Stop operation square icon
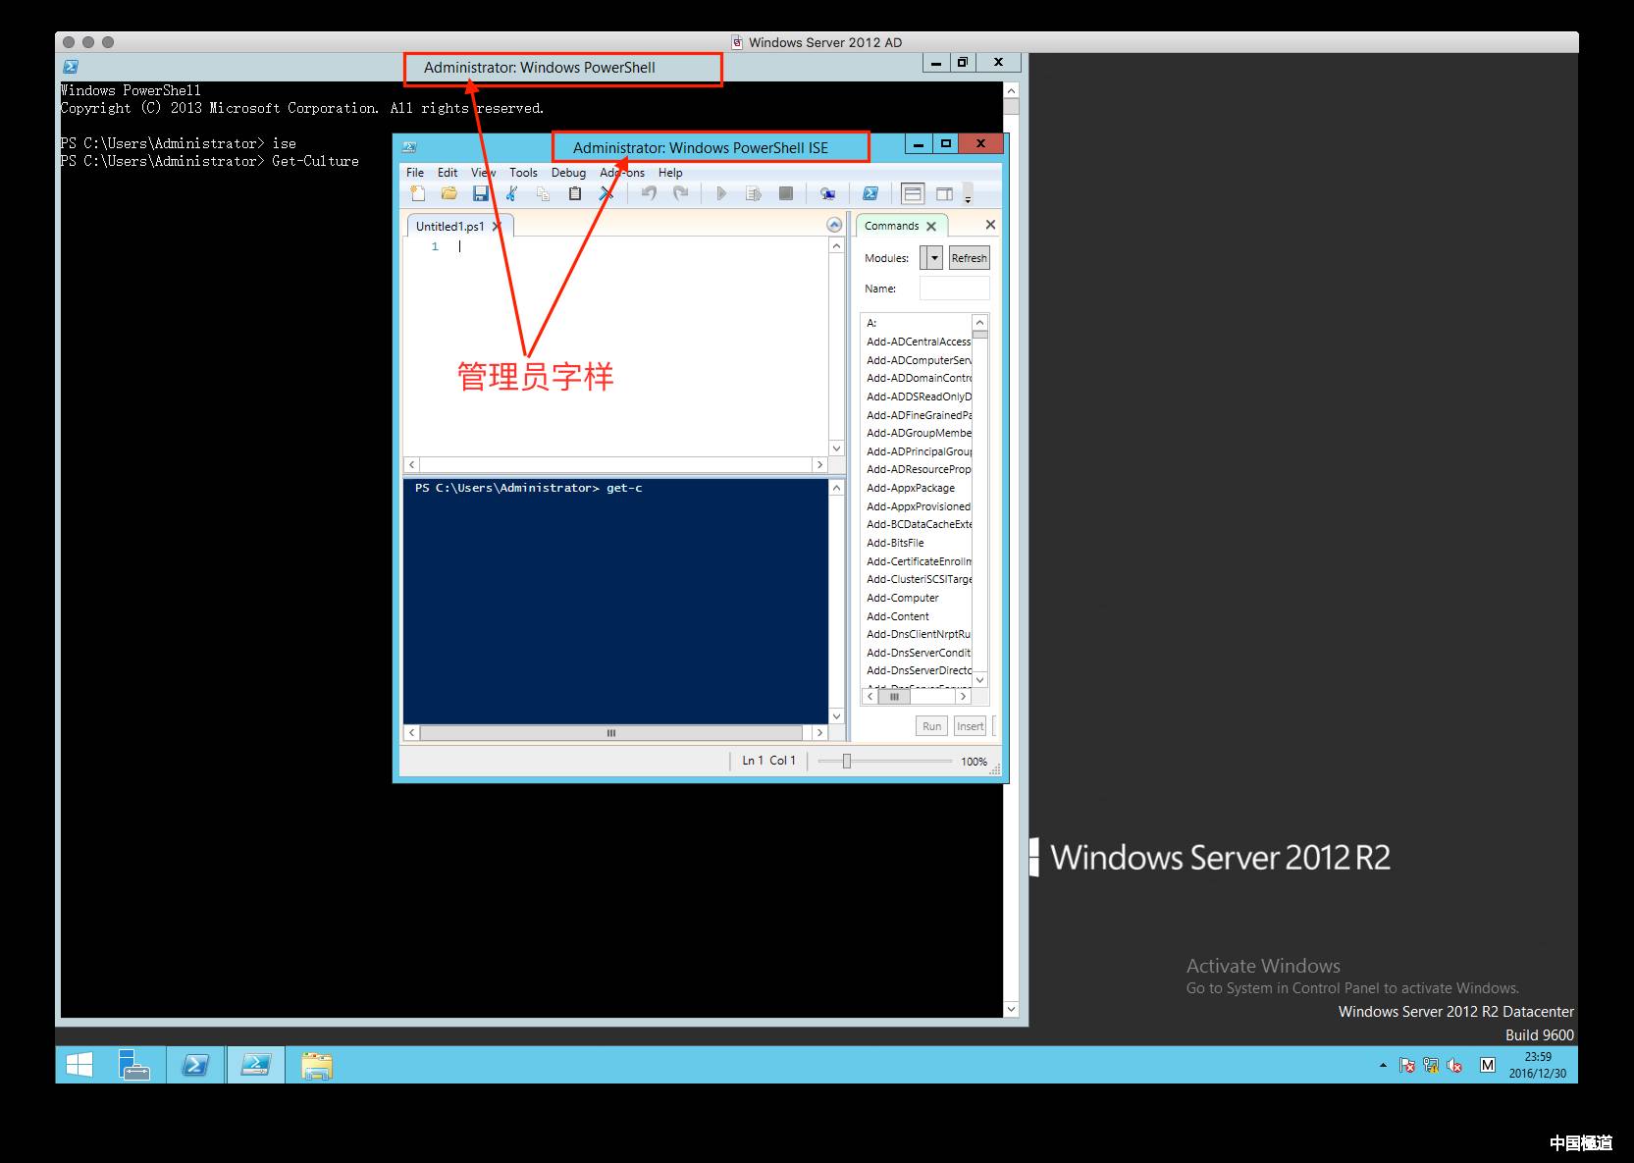The width and height of the screenshot is (1634, 1163). pos(786,193)
